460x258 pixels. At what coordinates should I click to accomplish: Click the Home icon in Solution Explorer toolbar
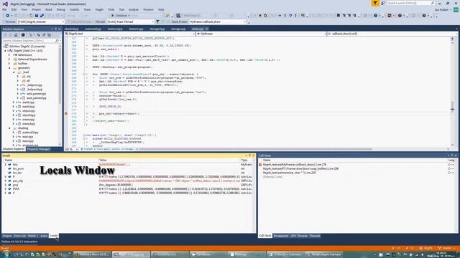[16, 35]
